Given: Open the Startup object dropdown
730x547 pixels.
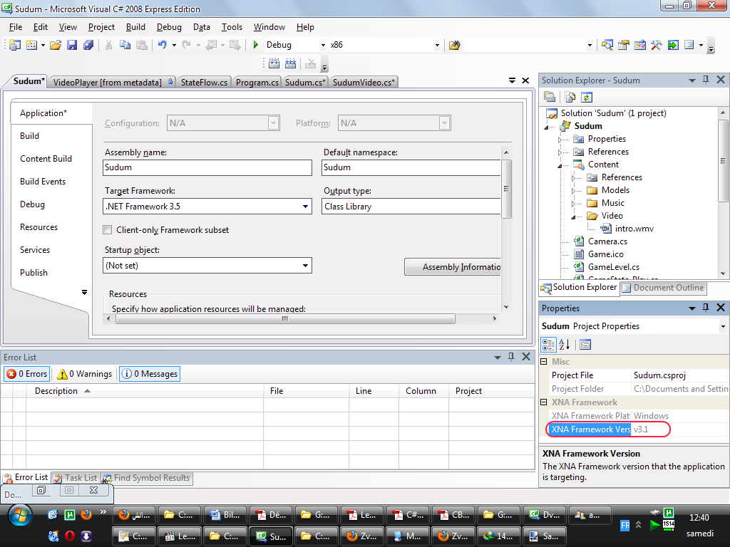Looking at the screenshot, I should coord(305,266).
